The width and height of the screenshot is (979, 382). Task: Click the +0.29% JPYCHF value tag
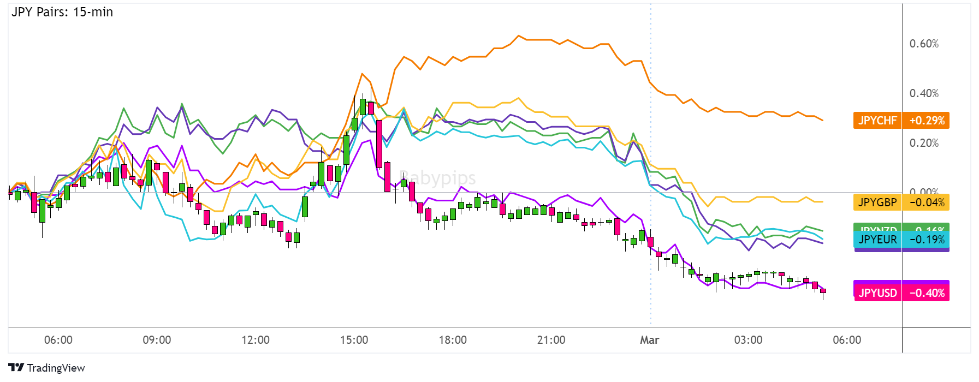926,121
